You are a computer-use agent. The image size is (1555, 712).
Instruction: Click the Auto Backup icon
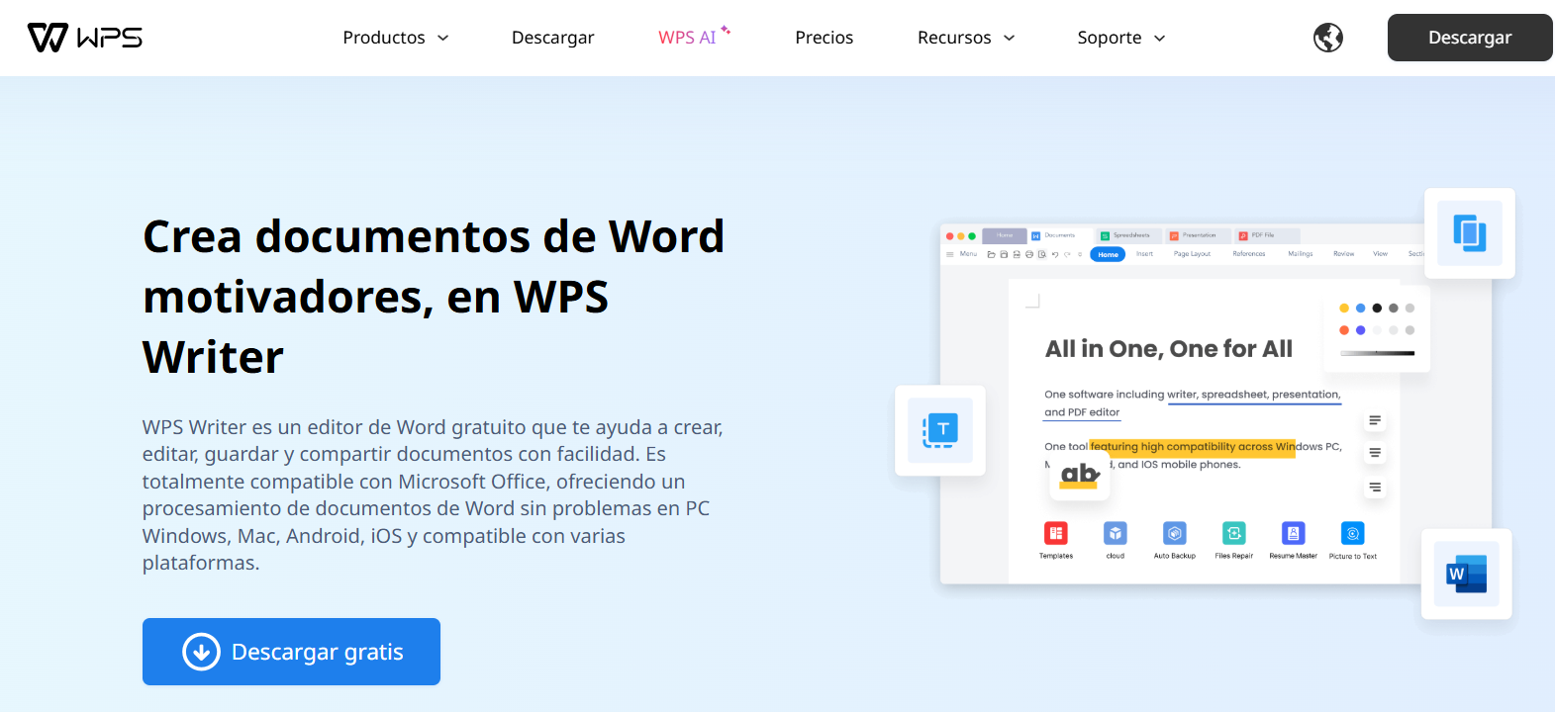(x=1175, y=534)
